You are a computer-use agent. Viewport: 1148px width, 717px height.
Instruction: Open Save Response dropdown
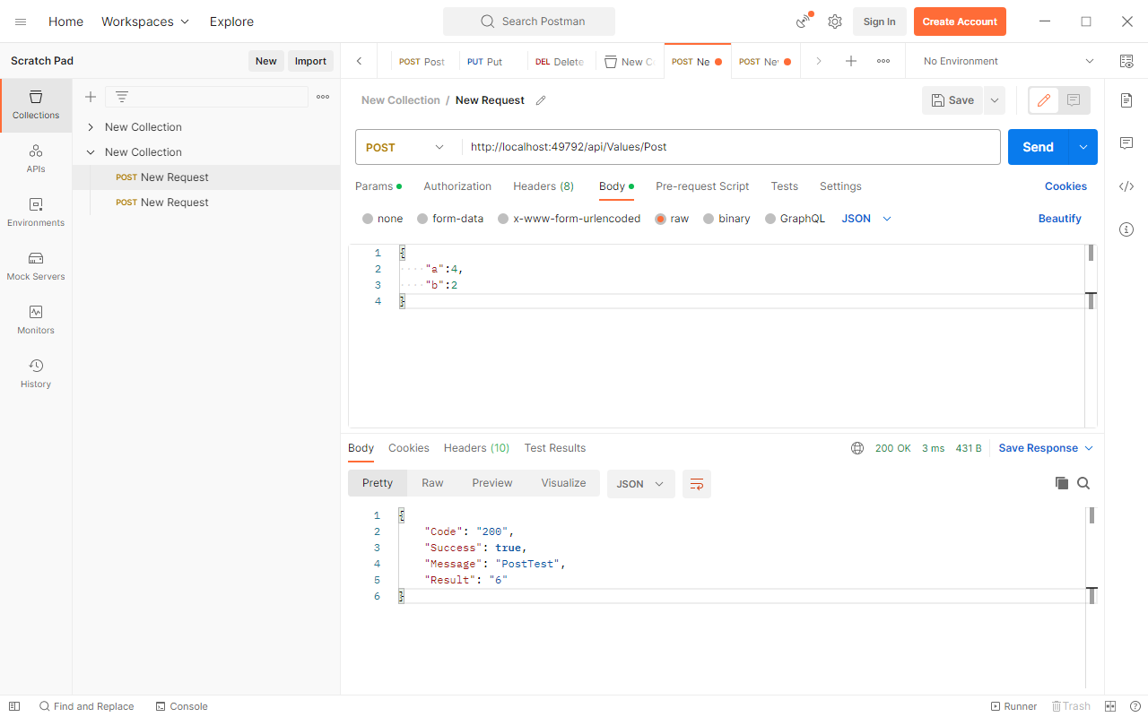[x=1046, y=448]
